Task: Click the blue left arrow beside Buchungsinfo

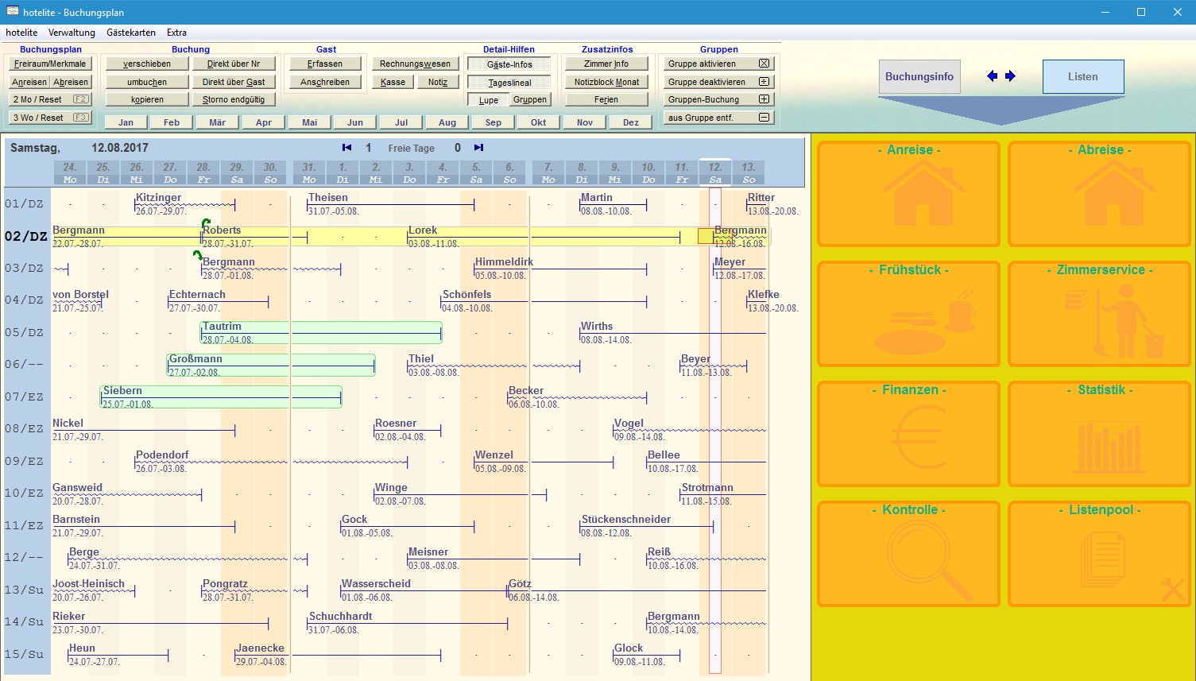Action: pyautogui.click(x=992, y=76)
